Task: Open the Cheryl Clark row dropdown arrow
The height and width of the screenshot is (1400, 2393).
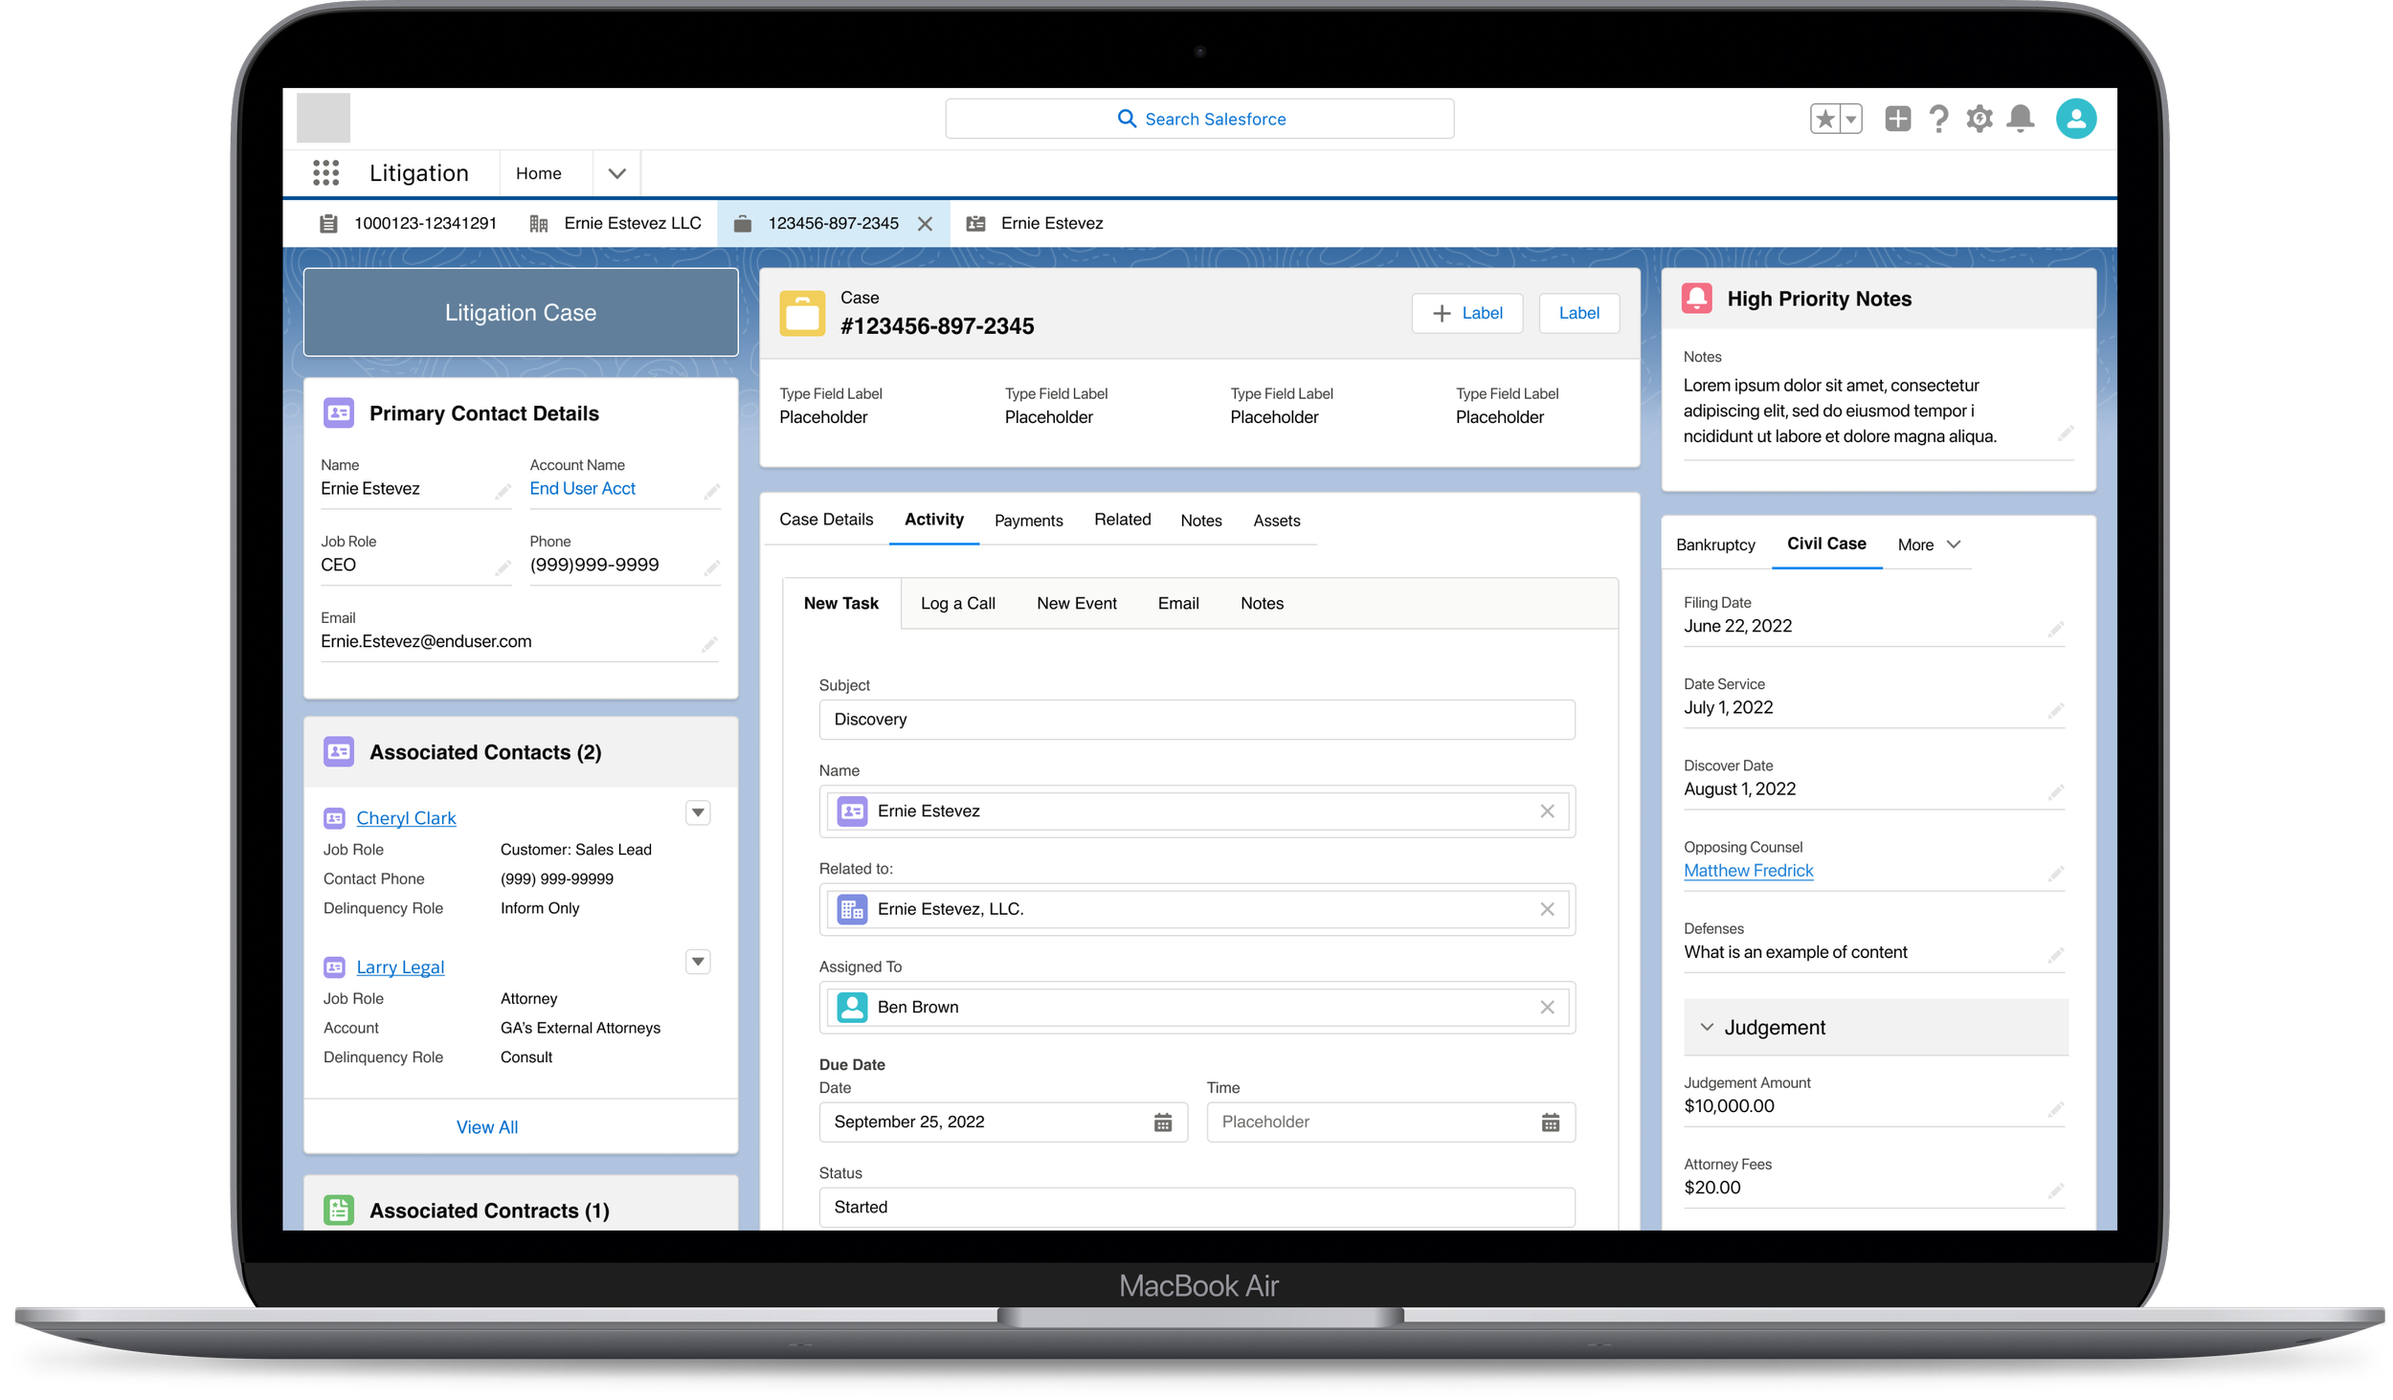Action: pyautogui.click(x=698, y=813)
